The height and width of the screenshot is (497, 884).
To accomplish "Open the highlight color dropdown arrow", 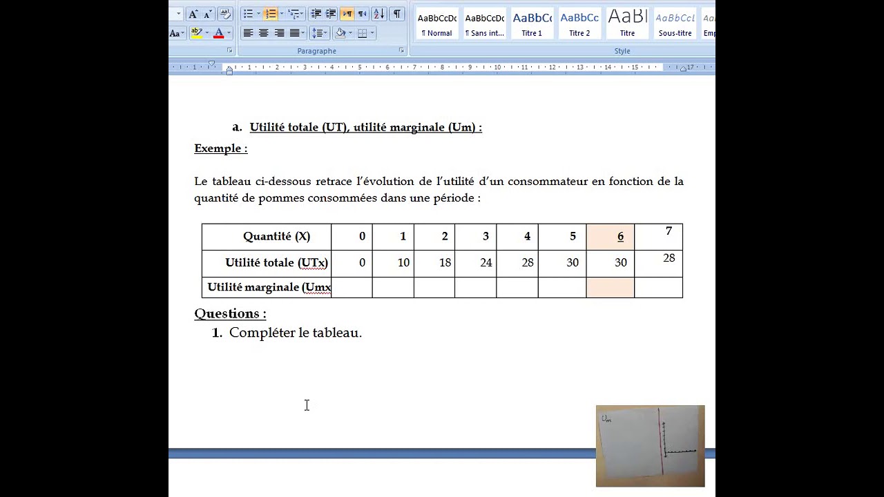I will tap(207, 32).
